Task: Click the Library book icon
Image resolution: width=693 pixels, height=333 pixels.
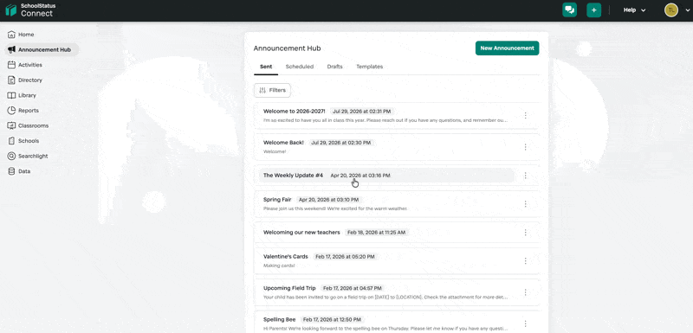Action: point(11,95)
